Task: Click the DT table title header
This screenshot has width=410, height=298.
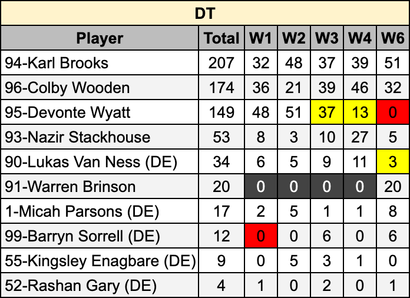Action: 205,13
